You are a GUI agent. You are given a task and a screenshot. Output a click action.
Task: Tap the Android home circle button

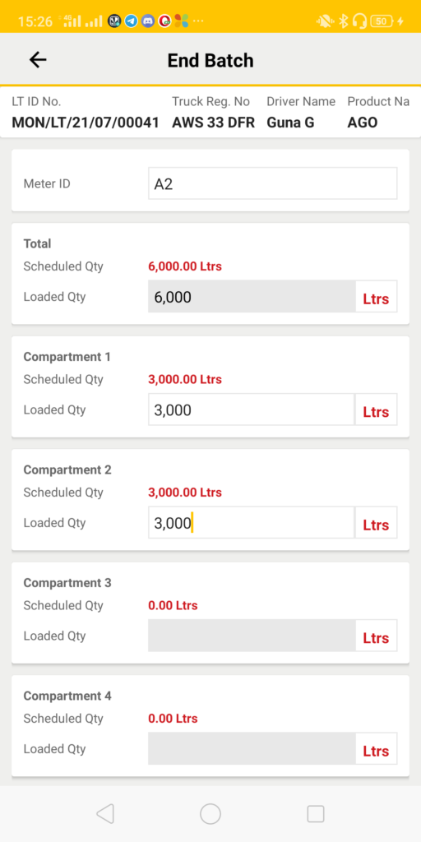(x=210, y=814)
